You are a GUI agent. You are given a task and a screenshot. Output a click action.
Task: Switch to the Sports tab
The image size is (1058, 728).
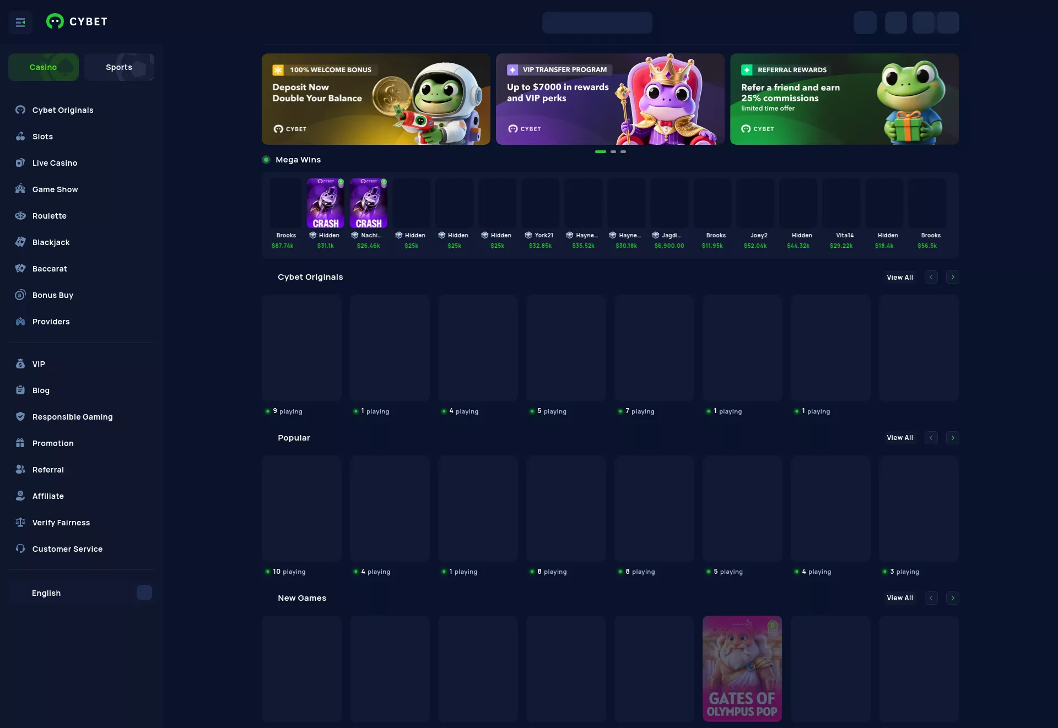tap(119, 67)
